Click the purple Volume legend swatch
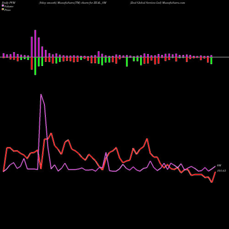 [3, 6]
